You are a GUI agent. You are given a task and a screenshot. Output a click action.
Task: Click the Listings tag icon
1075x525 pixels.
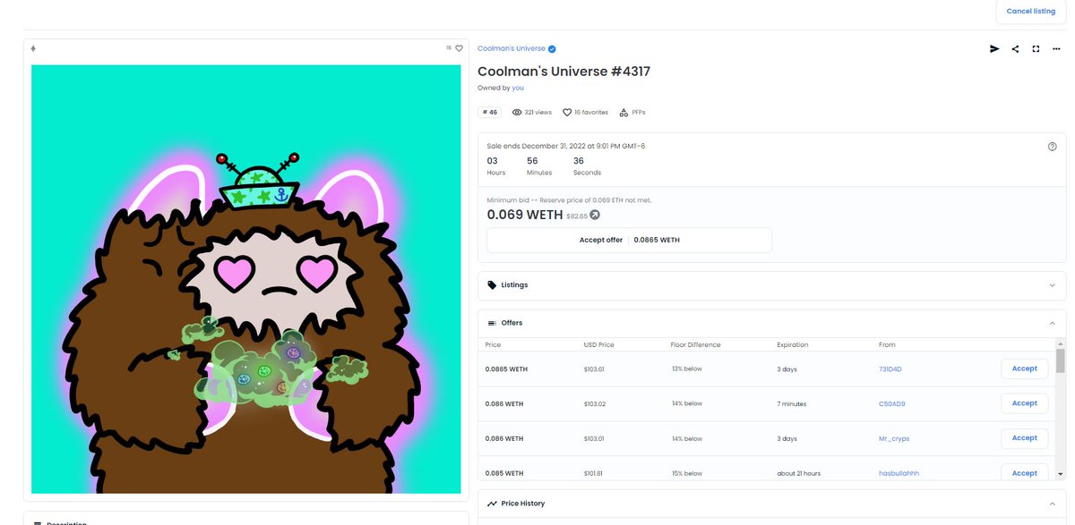492,285
